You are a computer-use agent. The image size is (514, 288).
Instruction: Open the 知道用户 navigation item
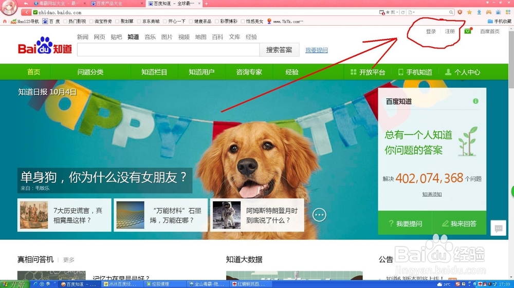click(201, 72)
